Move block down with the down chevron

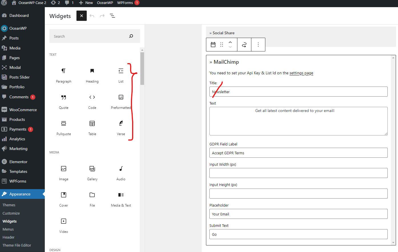pos(230,47)
